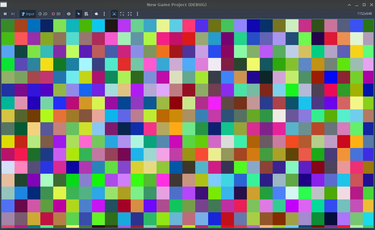Image resolution: width=375 pixels, height=230 pixels.
Task: Shade the window with the up-arrow button
Action: 349,5
